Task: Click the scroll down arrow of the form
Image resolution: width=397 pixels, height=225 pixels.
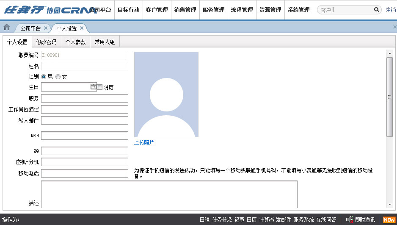Action: click(x=389, y=204)
